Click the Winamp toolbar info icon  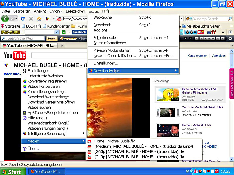(x=185, y=38)
